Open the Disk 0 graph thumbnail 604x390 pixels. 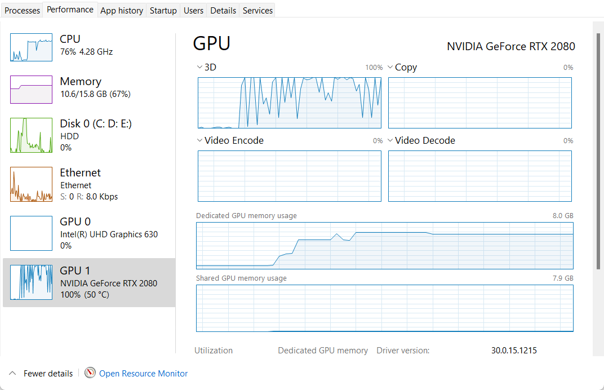[x=31, y=135]
